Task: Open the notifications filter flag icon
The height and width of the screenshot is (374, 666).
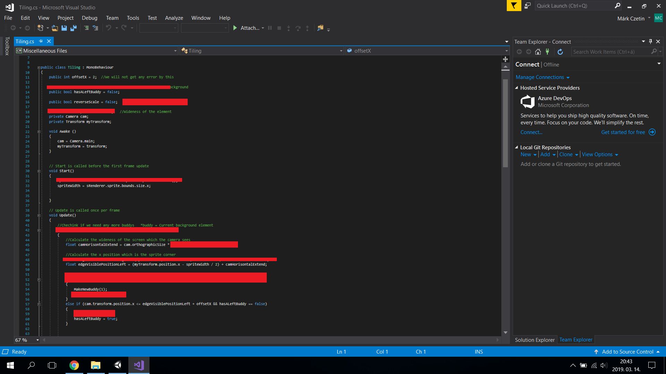Action: point(514,6)
